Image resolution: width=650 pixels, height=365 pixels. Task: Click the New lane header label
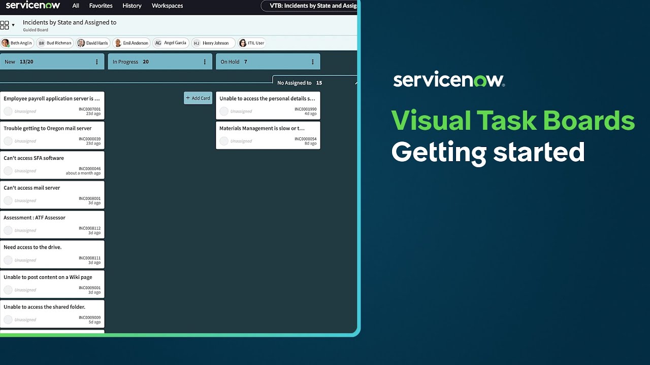[10, 62]
